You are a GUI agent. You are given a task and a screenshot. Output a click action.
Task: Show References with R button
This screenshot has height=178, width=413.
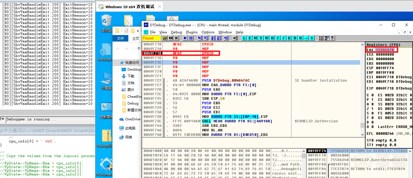coord(301,38)
